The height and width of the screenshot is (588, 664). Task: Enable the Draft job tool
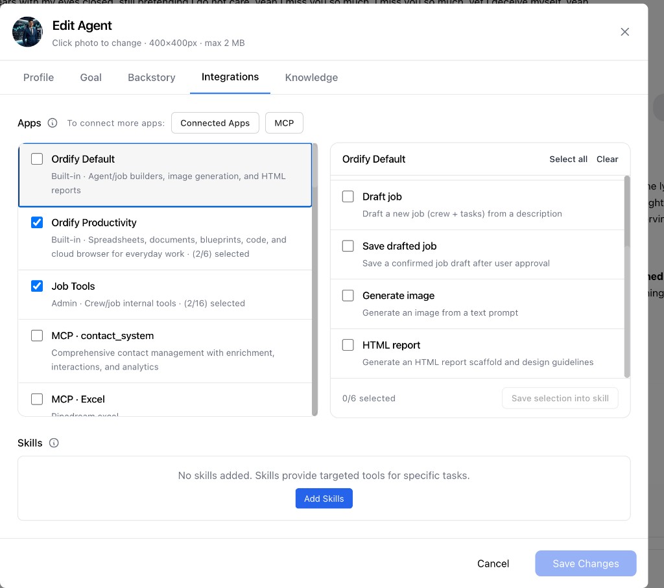pyautogui.click(x=348, y=196)
